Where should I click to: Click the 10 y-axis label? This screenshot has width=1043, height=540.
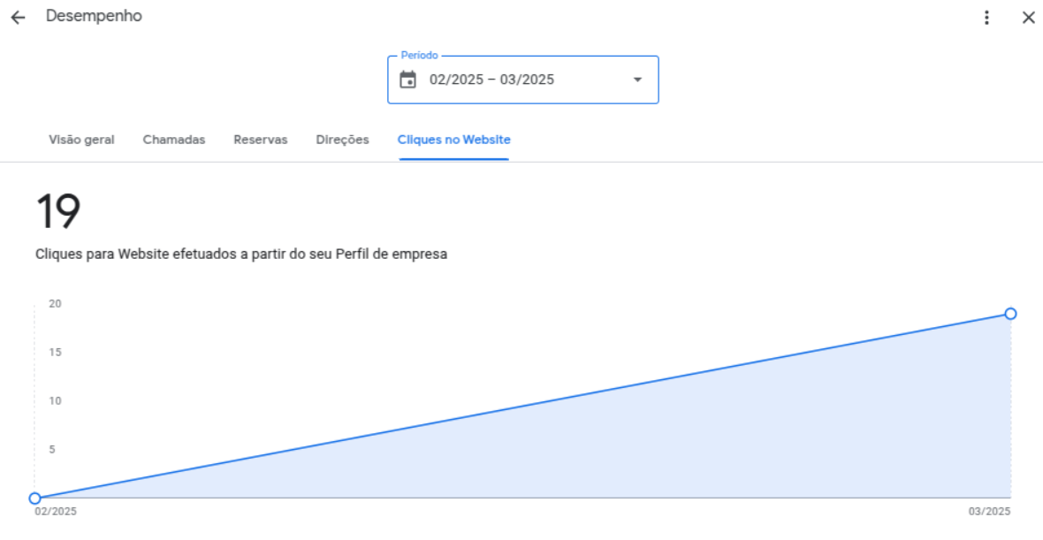(55, 401)
